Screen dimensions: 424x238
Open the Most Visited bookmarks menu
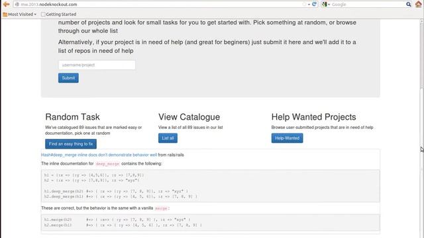coord(19,15)
